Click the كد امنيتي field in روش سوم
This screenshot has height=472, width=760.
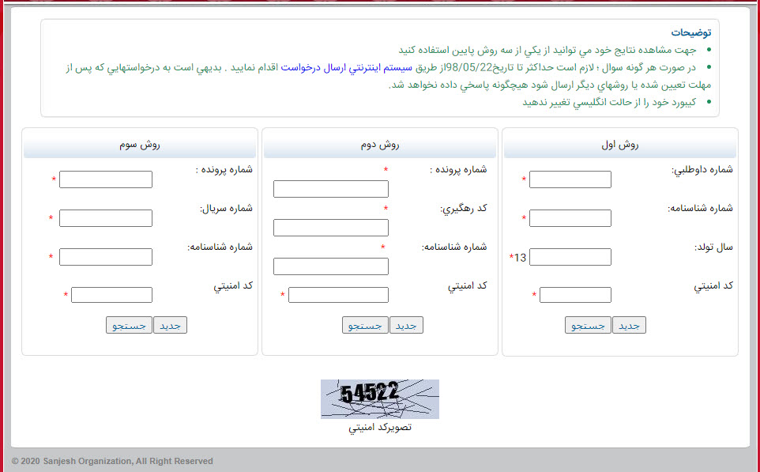tap(111, 295)
